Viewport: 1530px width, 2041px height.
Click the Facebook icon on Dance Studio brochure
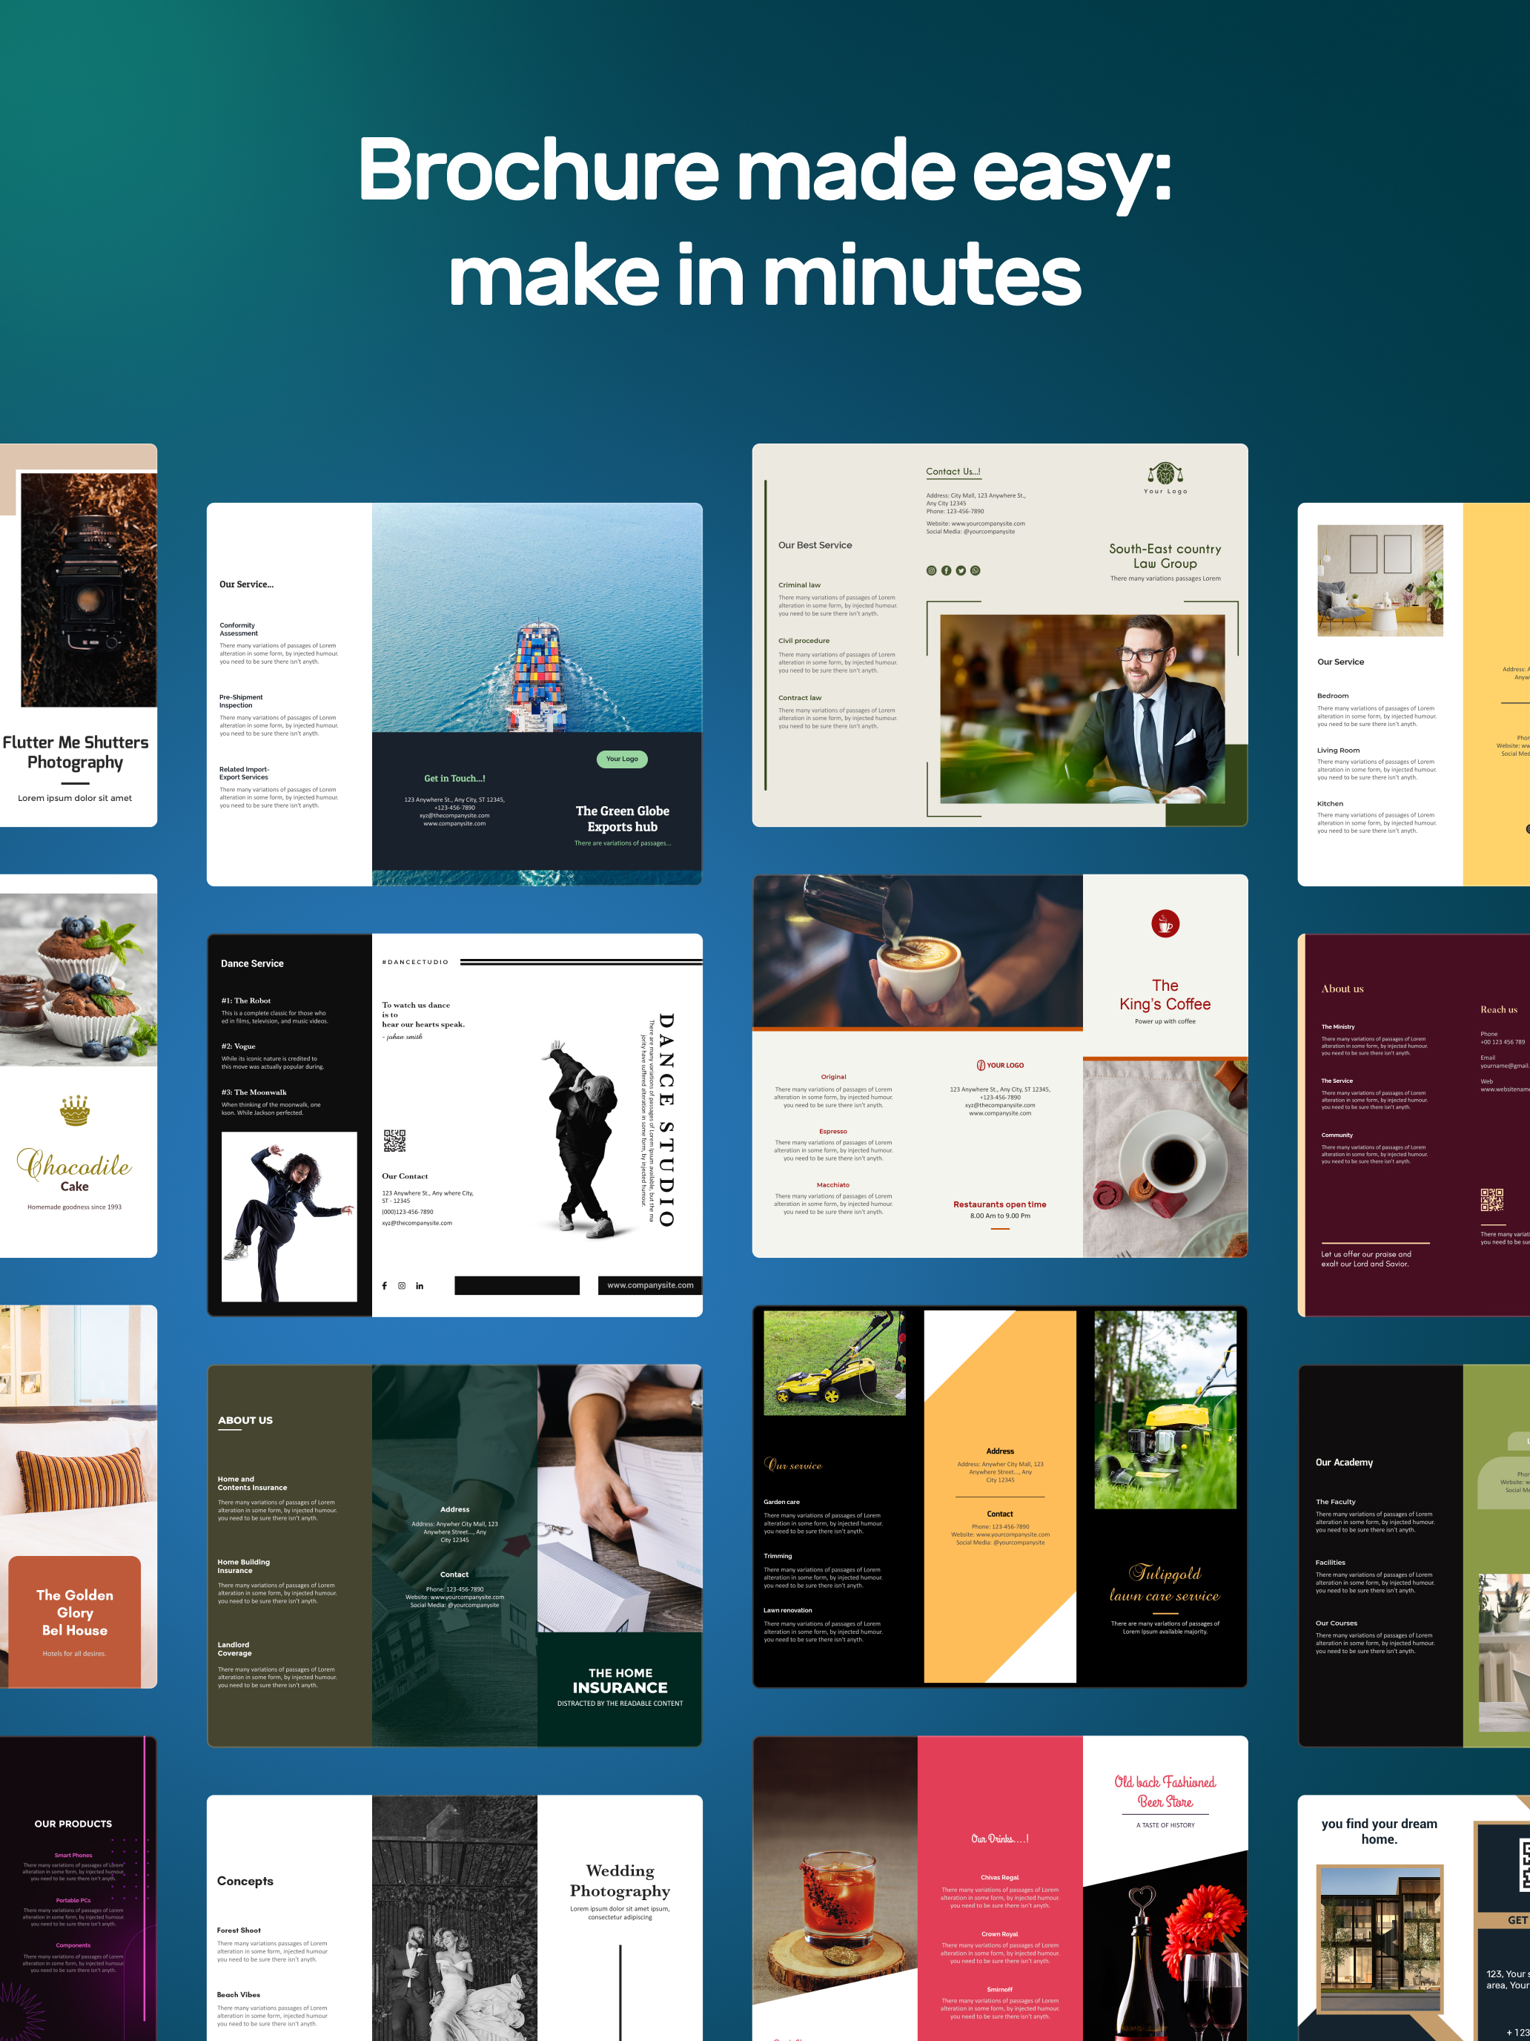click(385, 1285)
